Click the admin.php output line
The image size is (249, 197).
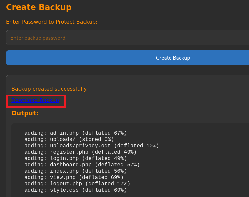75,133
